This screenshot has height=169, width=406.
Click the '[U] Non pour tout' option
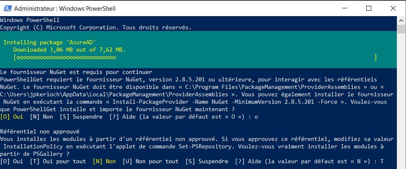(x=151, y=161)
